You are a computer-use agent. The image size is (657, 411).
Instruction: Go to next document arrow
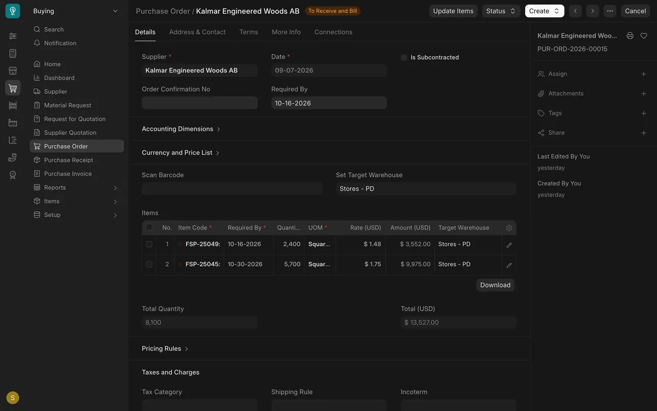tap(592, 11)
